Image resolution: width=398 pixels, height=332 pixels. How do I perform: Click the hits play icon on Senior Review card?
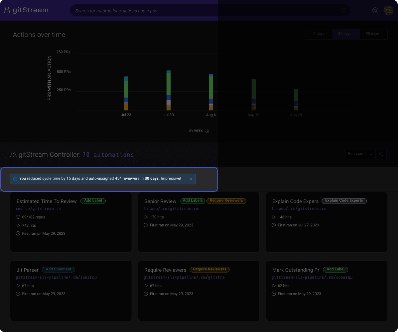coord(146,217)
